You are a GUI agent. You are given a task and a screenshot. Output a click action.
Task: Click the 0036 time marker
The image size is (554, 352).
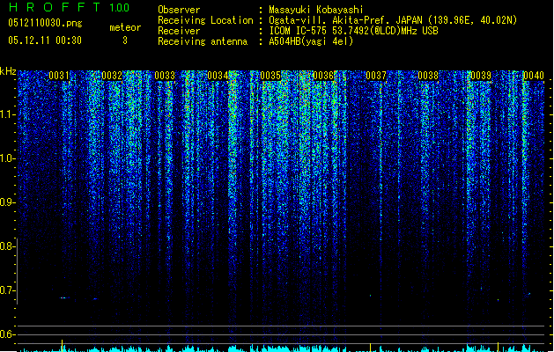(323, 76)
